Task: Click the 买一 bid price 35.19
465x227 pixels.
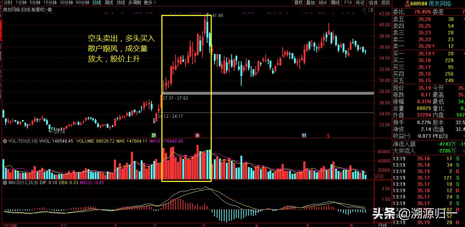Action: pyautogui.click(x=425, y=54)
